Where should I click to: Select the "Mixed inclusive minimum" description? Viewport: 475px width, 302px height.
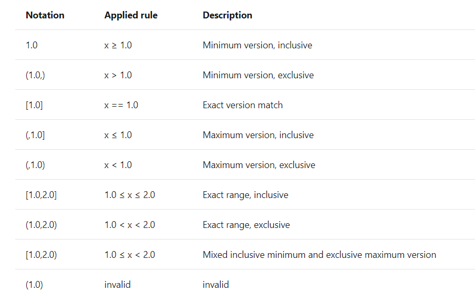pyautogui.click(x=319, y=255)
